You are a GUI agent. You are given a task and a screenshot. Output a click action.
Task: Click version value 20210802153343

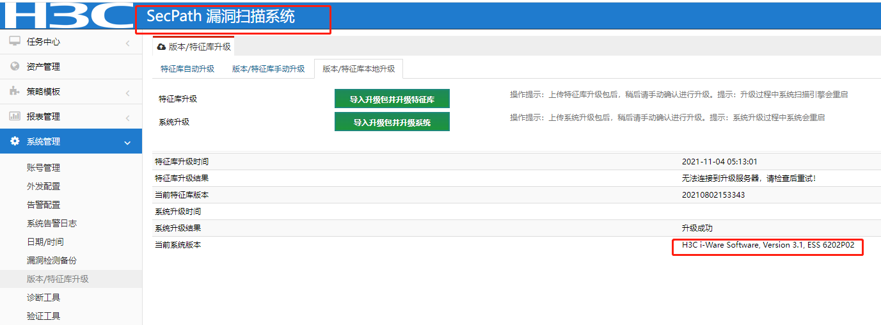point(713,195)
